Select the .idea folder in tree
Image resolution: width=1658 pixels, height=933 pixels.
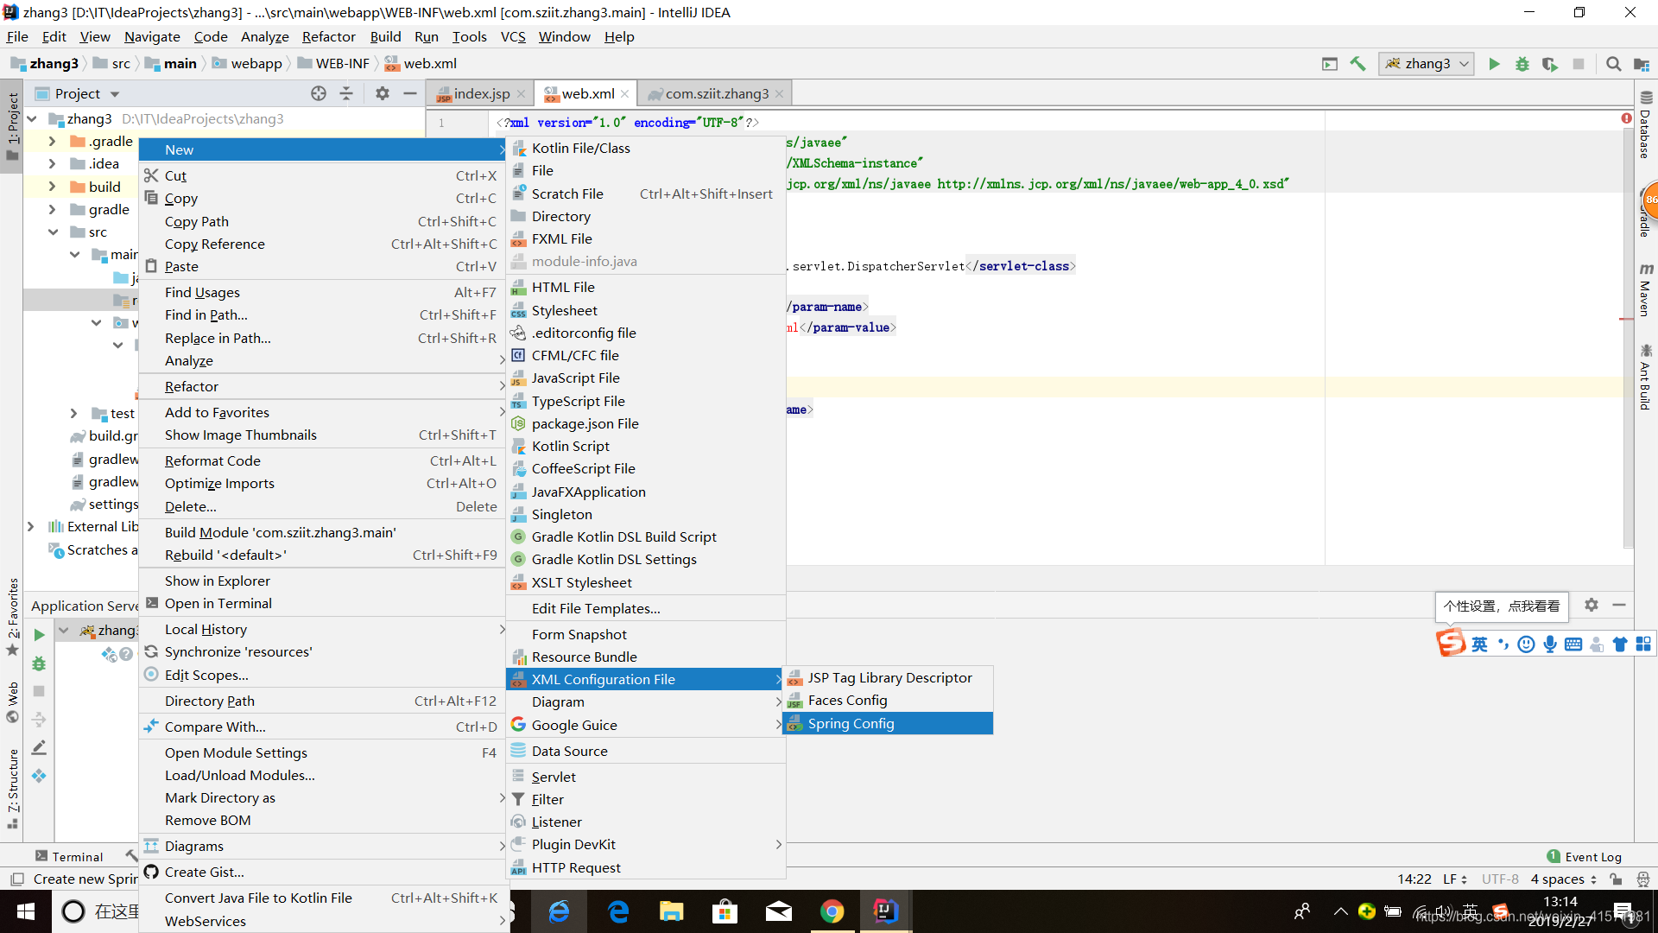pyautogui.click(x=104, y=163)
